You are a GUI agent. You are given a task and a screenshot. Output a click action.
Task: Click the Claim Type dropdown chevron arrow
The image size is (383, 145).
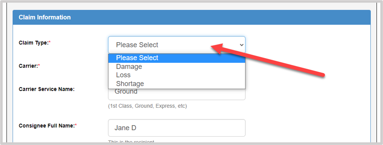click(x=241, y=45)
